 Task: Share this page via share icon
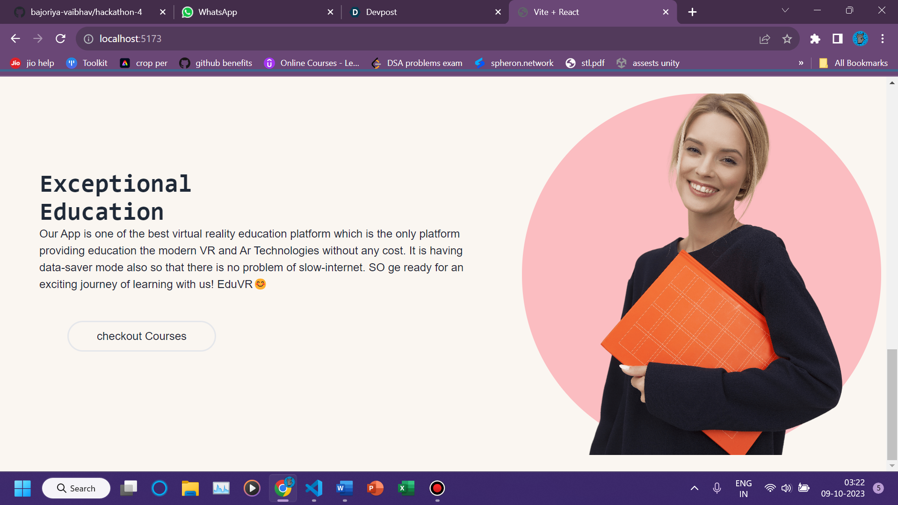click(765, 39)
